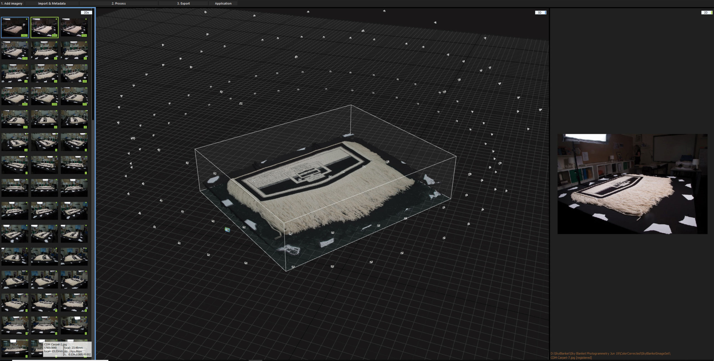Open the Application tab

coord(223,3)
